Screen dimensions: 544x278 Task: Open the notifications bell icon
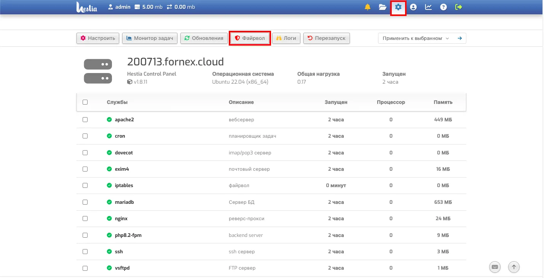pos(368,7)
